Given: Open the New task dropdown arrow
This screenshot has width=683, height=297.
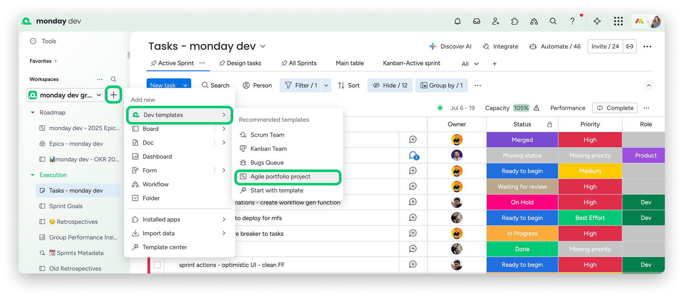Looking at the screenshot, I should [x=185, y=85].
